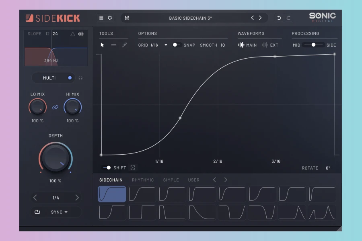Screen dimensions: 362x241
Task: Go to next shape category page arrow
Action: click(226, 180)
